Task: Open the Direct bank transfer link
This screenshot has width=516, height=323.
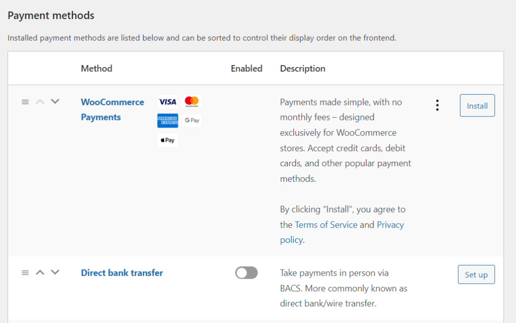Action: coord(122,273)
